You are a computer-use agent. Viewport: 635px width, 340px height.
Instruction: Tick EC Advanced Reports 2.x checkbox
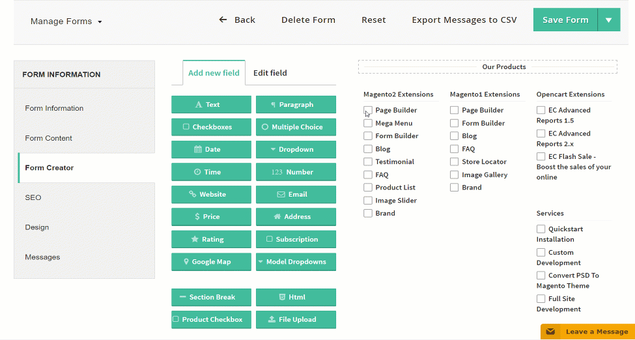(x=541, y=134)
